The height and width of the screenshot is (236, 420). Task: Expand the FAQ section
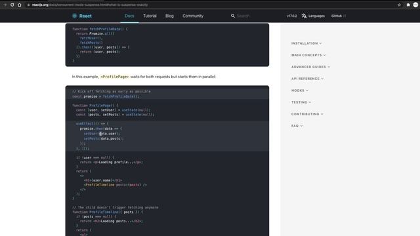297,125
